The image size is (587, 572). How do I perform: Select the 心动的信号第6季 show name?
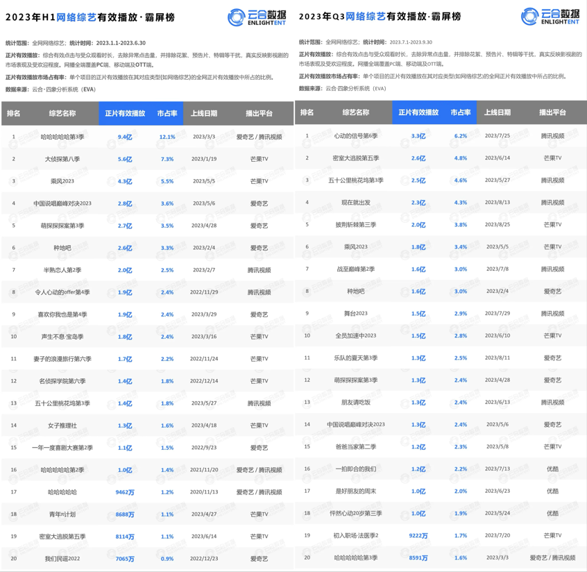[356, 136]
